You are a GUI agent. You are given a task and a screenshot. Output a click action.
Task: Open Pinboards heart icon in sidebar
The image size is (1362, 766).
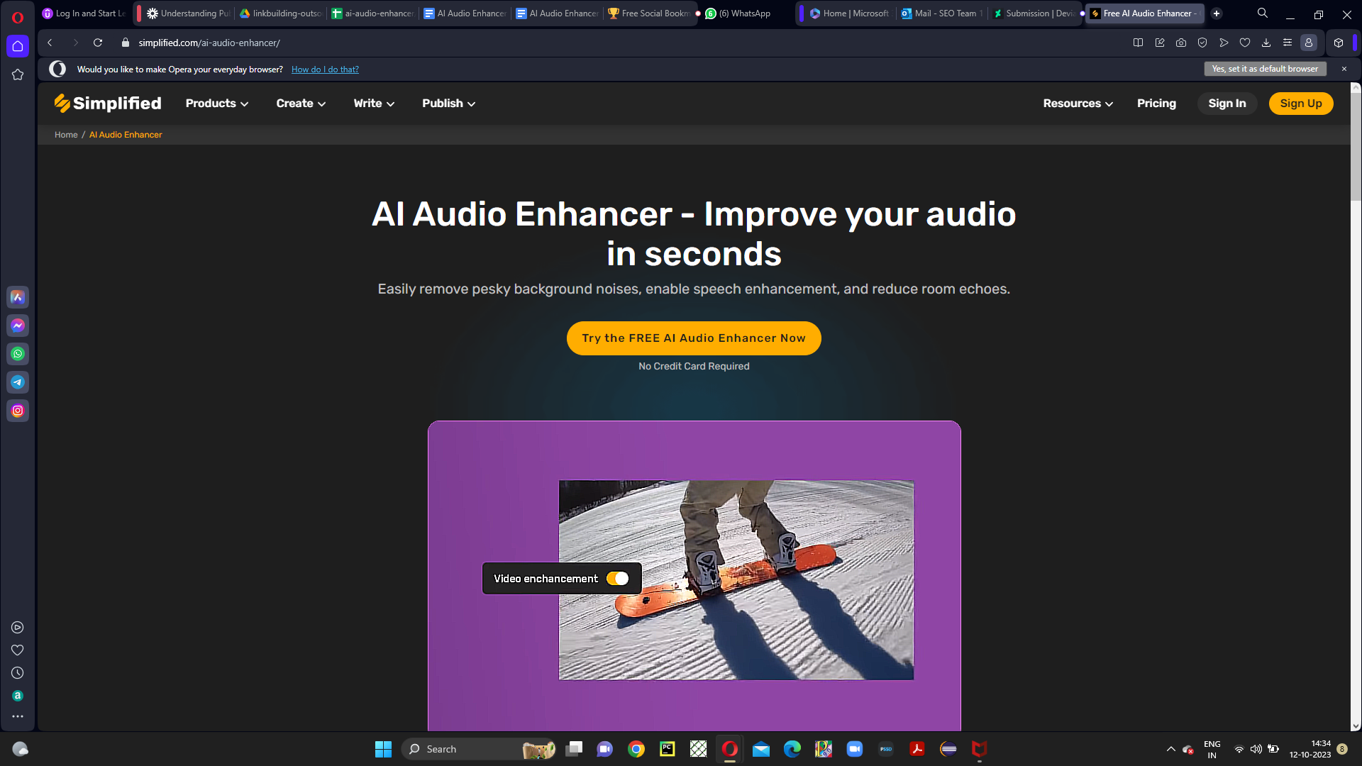(x=18, y=650)
